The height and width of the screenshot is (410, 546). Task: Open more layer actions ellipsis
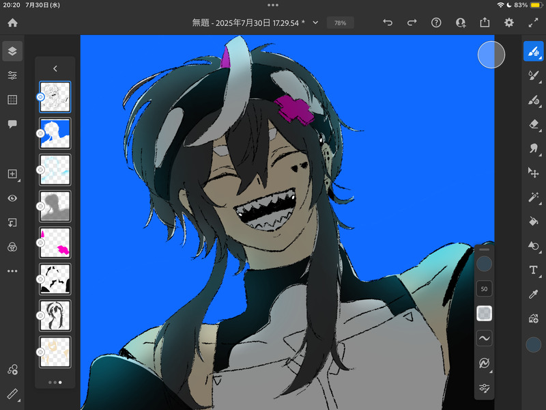pyautogui.click(x=12, y=271)
